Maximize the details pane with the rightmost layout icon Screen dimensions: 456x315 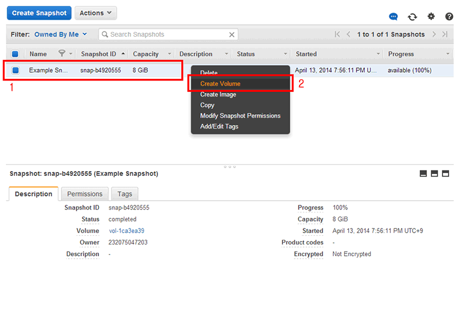click(x=446, y=173)
